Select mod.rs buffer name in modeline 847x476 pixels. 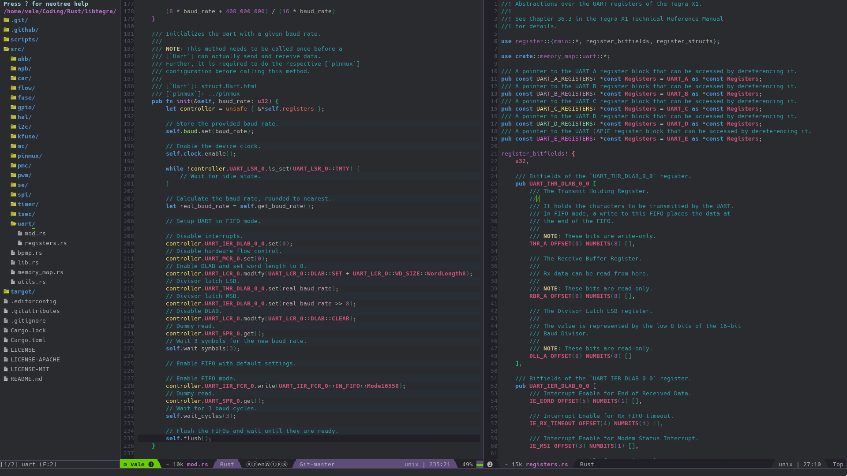pos(197,465)
